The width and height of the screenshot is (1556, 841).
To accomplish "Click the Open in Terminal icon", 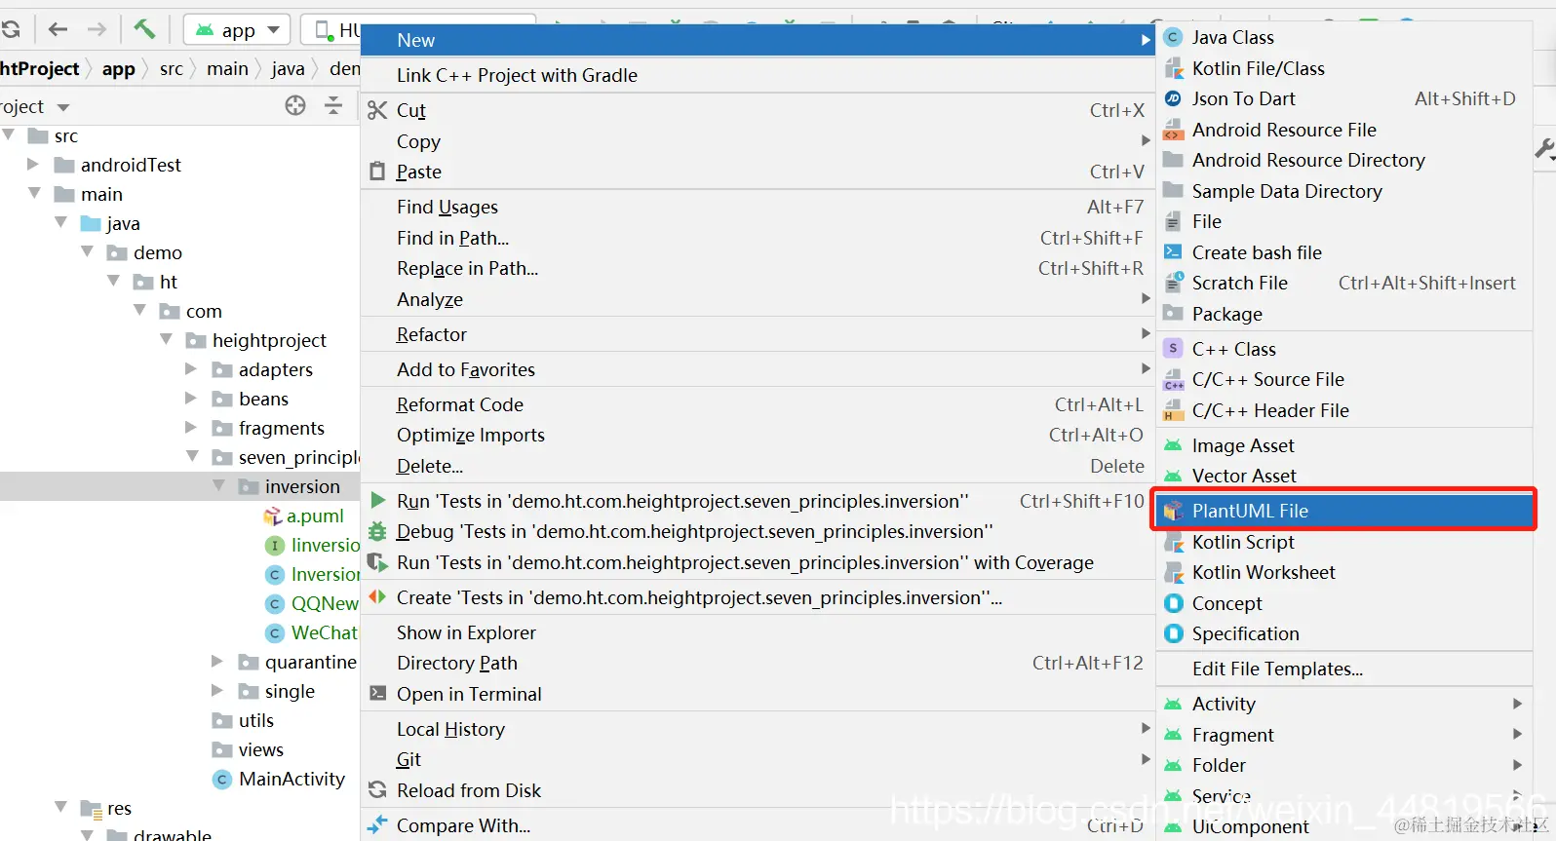I will 377,693.
